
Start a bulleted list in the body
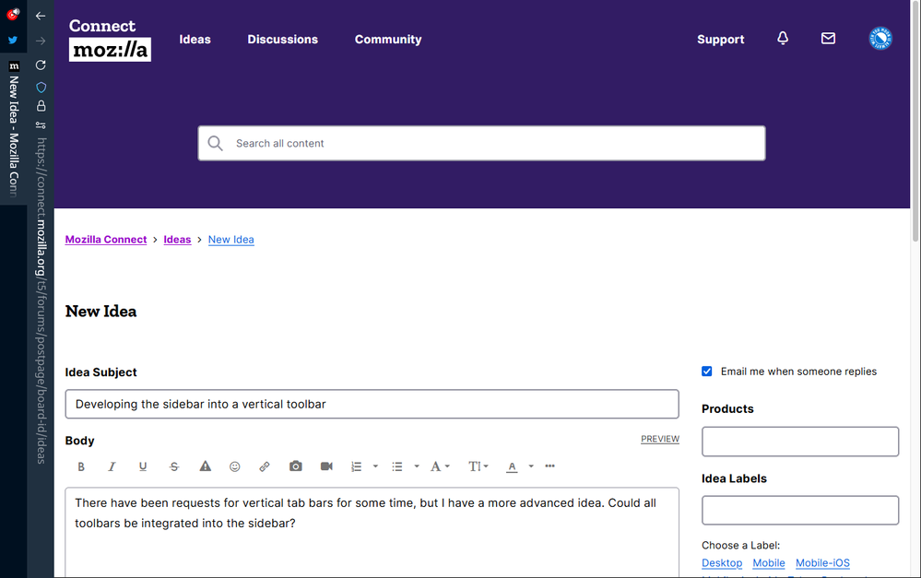click(x=397, y=466)
